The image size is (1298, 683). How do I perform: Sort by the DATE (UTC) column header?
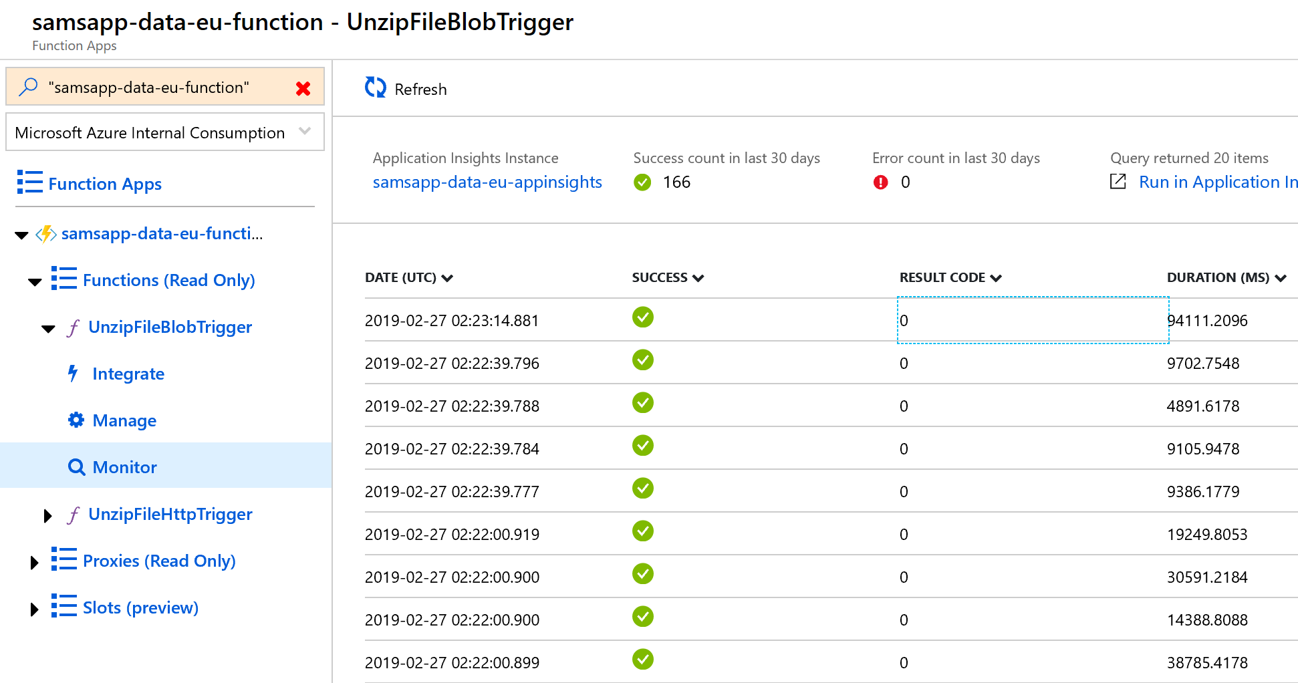[x=408, y=277]
